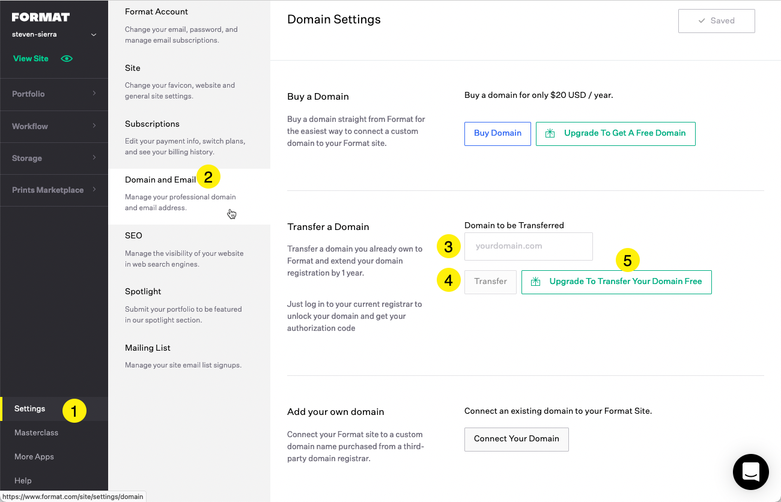Open SEO settings section
Image resolution: width=781 pixels, height=502 pixels.
[189, 252]
